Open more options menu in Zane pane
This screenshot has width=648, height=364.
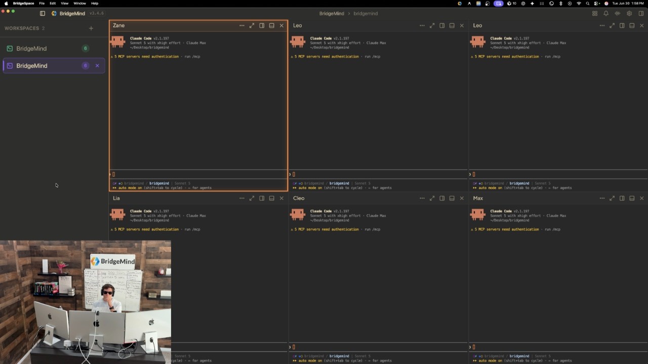click(242, 26)
